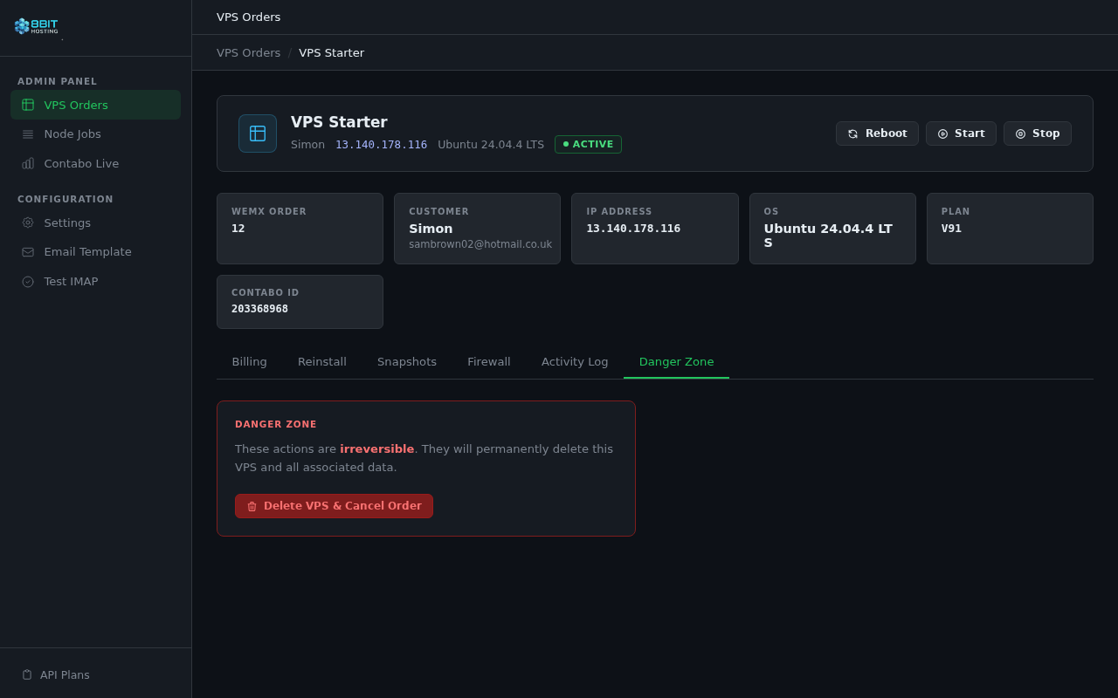This screenshot has width=1118, height=698.
Task: Click the ADMIN PANEL section label
Action: (58, 81)
